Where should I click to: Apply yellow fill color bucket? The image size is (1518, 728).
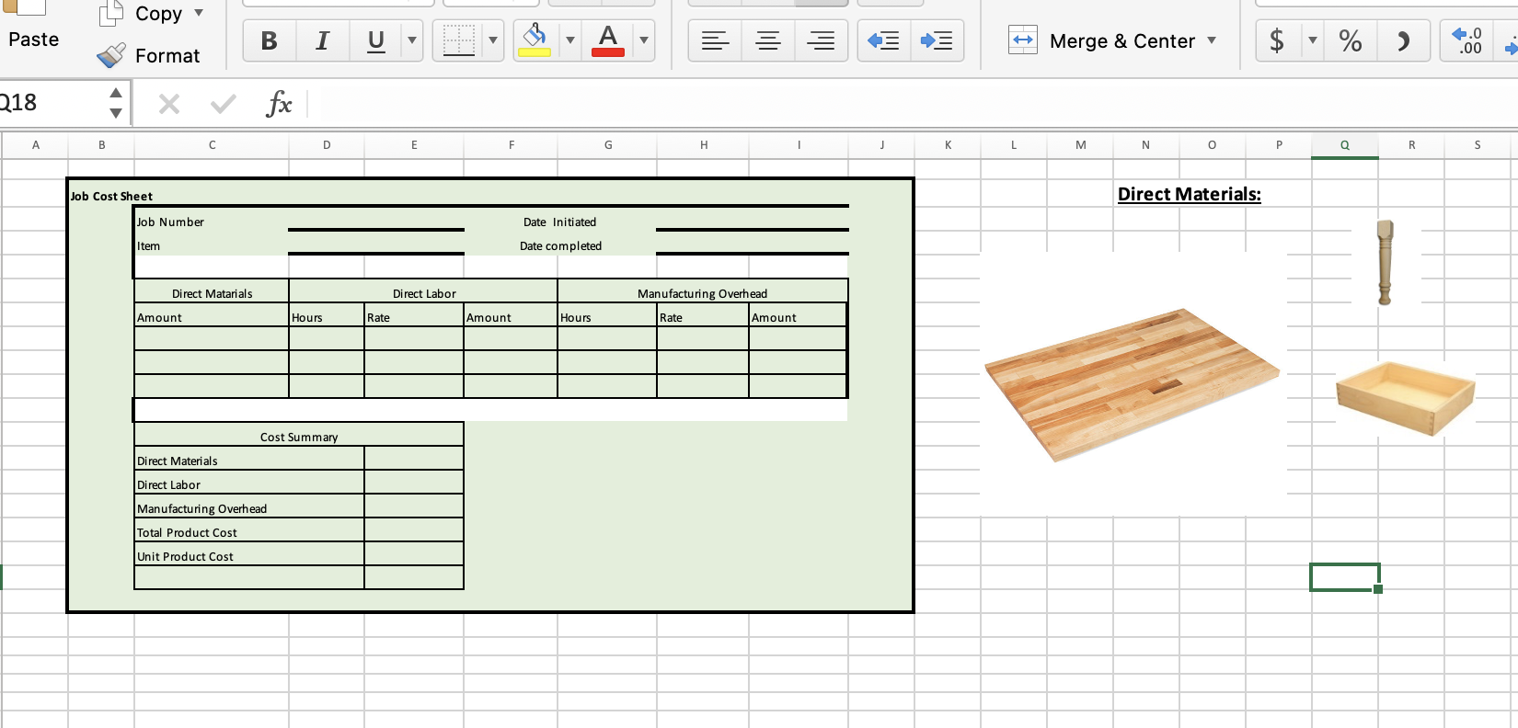tap(535, 40)
